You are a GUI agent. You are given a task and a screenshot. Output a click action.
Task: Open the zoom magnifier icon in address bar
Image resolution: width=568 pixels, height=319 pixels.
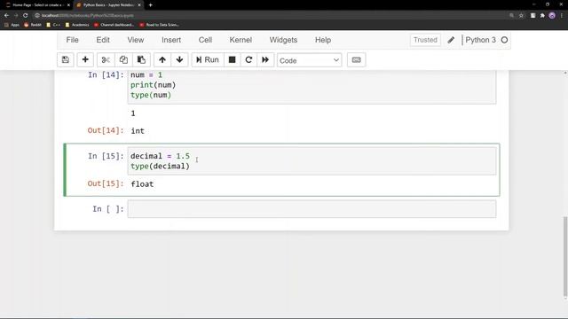511,16
